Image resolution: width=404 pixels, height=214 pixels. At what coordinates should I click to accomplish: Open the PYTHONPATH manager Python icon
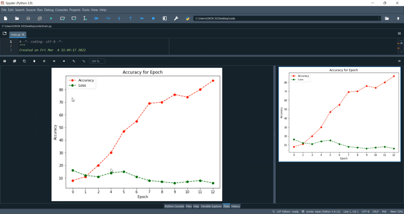(188, 18)
